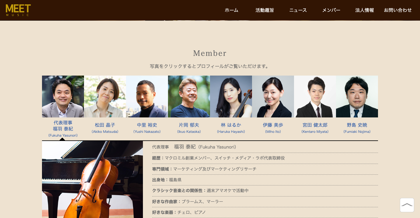This screenshot has height=218, width=420.
Task: Click Yushi Nakazato's portrait
Action: tap(147, 97)
